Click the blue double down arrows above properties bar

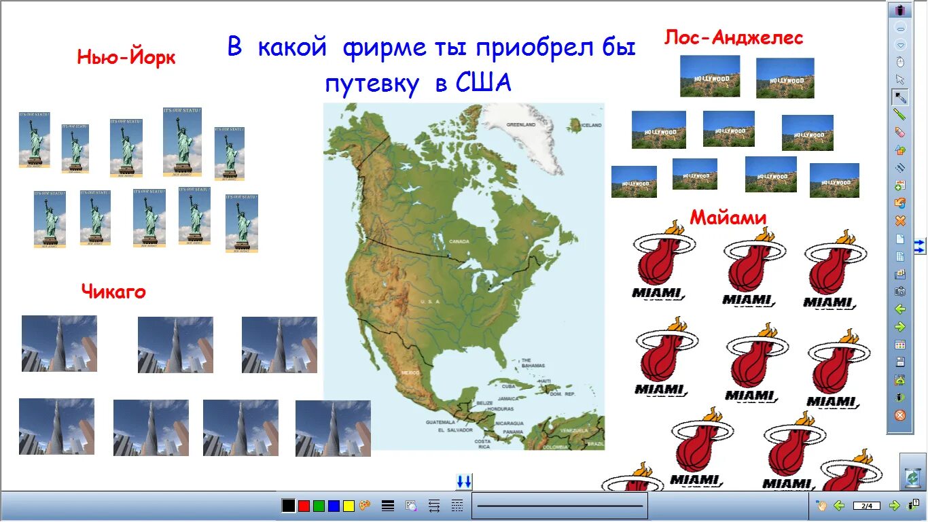click(x=463, y=482)
